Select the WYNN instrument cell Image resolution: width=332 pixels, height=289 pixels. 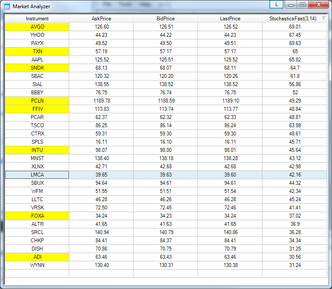click(37, 265)
